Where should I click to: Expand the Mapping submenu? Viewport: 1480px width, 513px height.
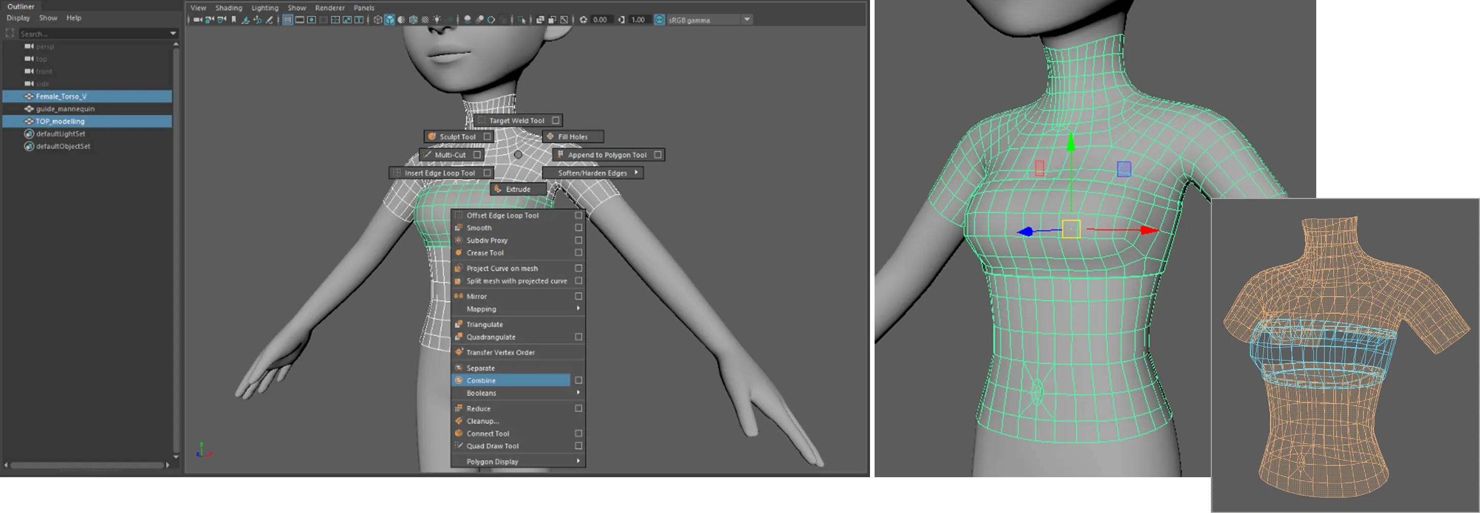[x=518, y=309]
